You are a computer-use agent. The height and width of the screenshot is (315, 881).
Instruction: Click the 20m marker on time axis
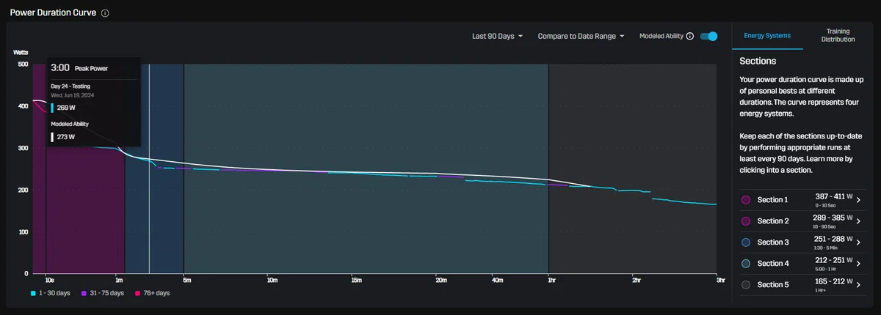pos(440,280)
